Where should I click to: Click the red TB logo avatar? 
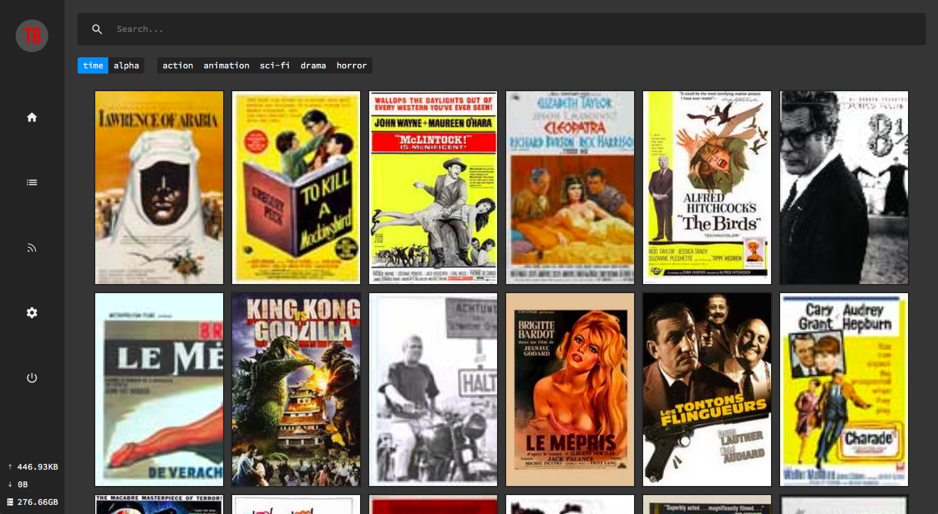pos(32,36)
